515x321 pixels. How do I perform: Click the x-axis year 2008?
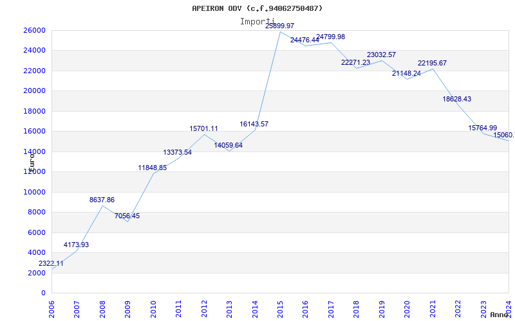point(102,308)
